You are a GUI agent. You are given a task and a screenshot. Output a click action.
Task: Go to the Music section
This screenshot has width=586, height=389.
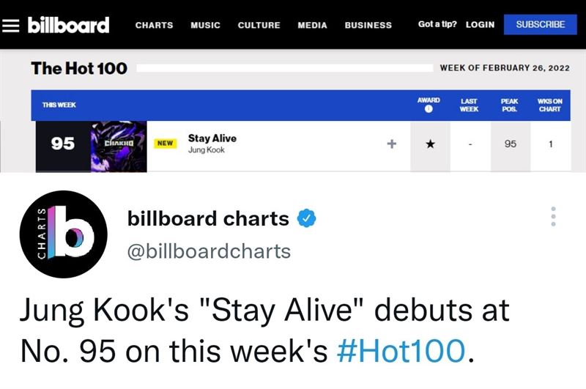point(205,25)
